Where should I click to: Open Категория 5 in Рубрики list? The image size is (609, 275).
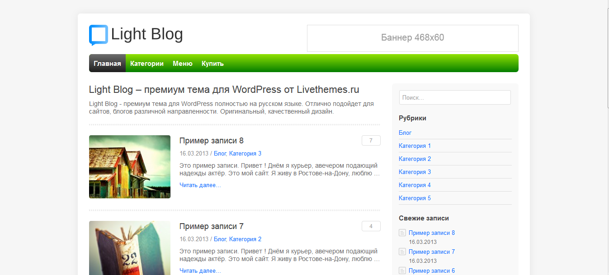click(415, 198)
